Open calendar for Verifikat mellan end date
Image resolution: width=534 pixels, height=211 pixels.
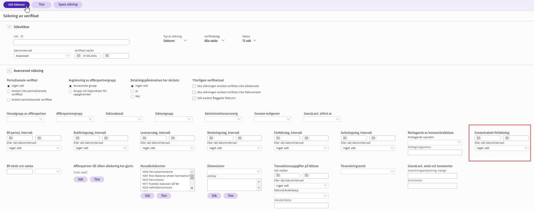coord(107,56)
